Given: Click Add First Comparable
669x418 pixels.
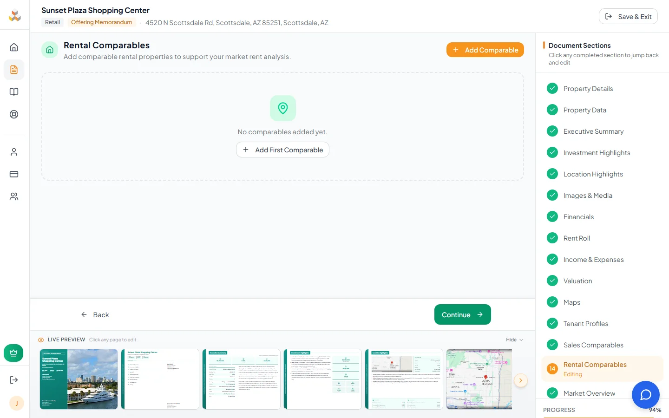Looking at the screenshot, I should [282, 150].
